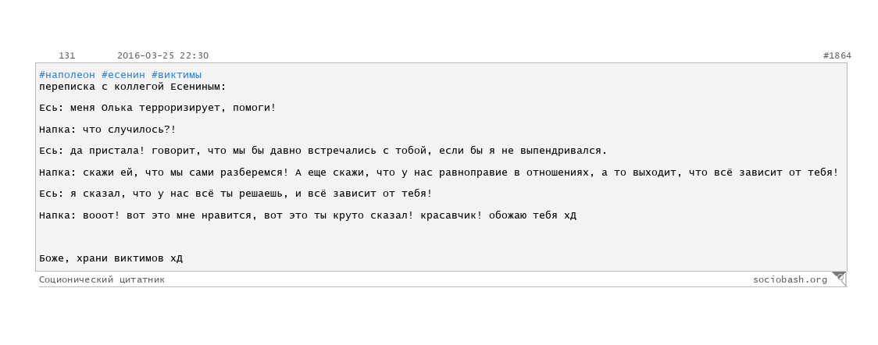Click the line 'Есь: меня Олька терроризирует, помоги!'

click(x=157, y=108)
